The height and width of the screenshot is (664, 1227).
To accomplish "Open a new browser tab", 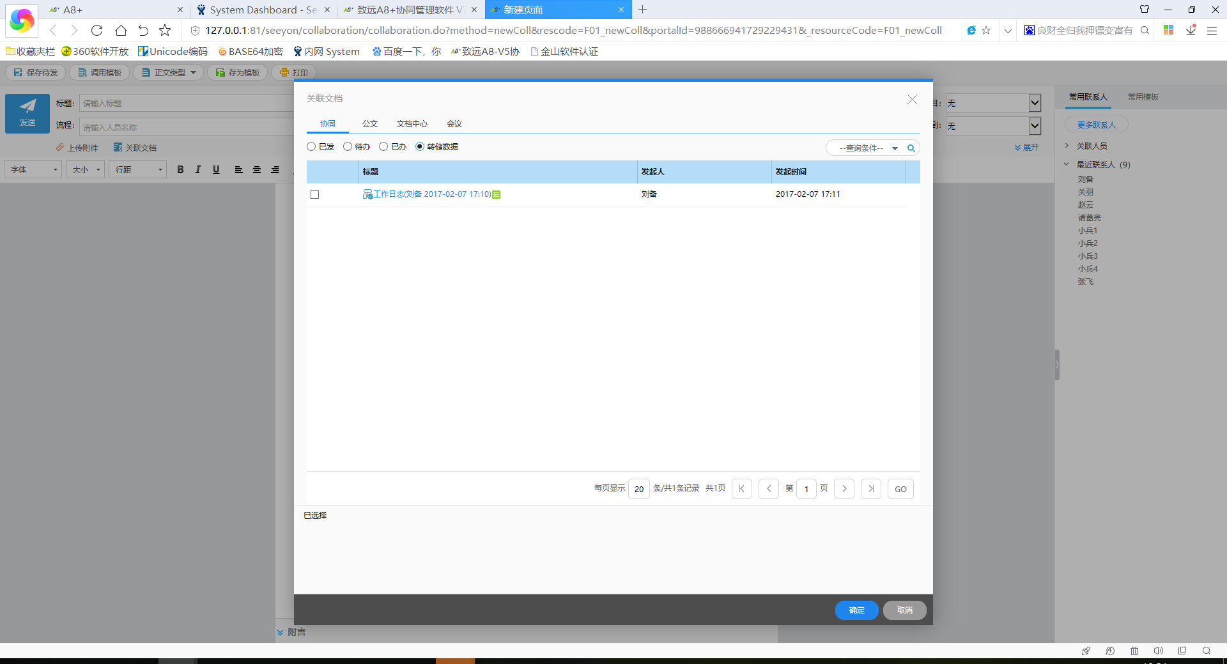I will (643, 10).
